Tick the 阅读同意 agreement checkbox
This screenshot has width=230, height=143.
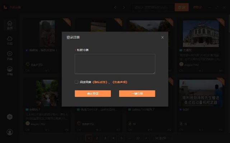tap(76, 82)
